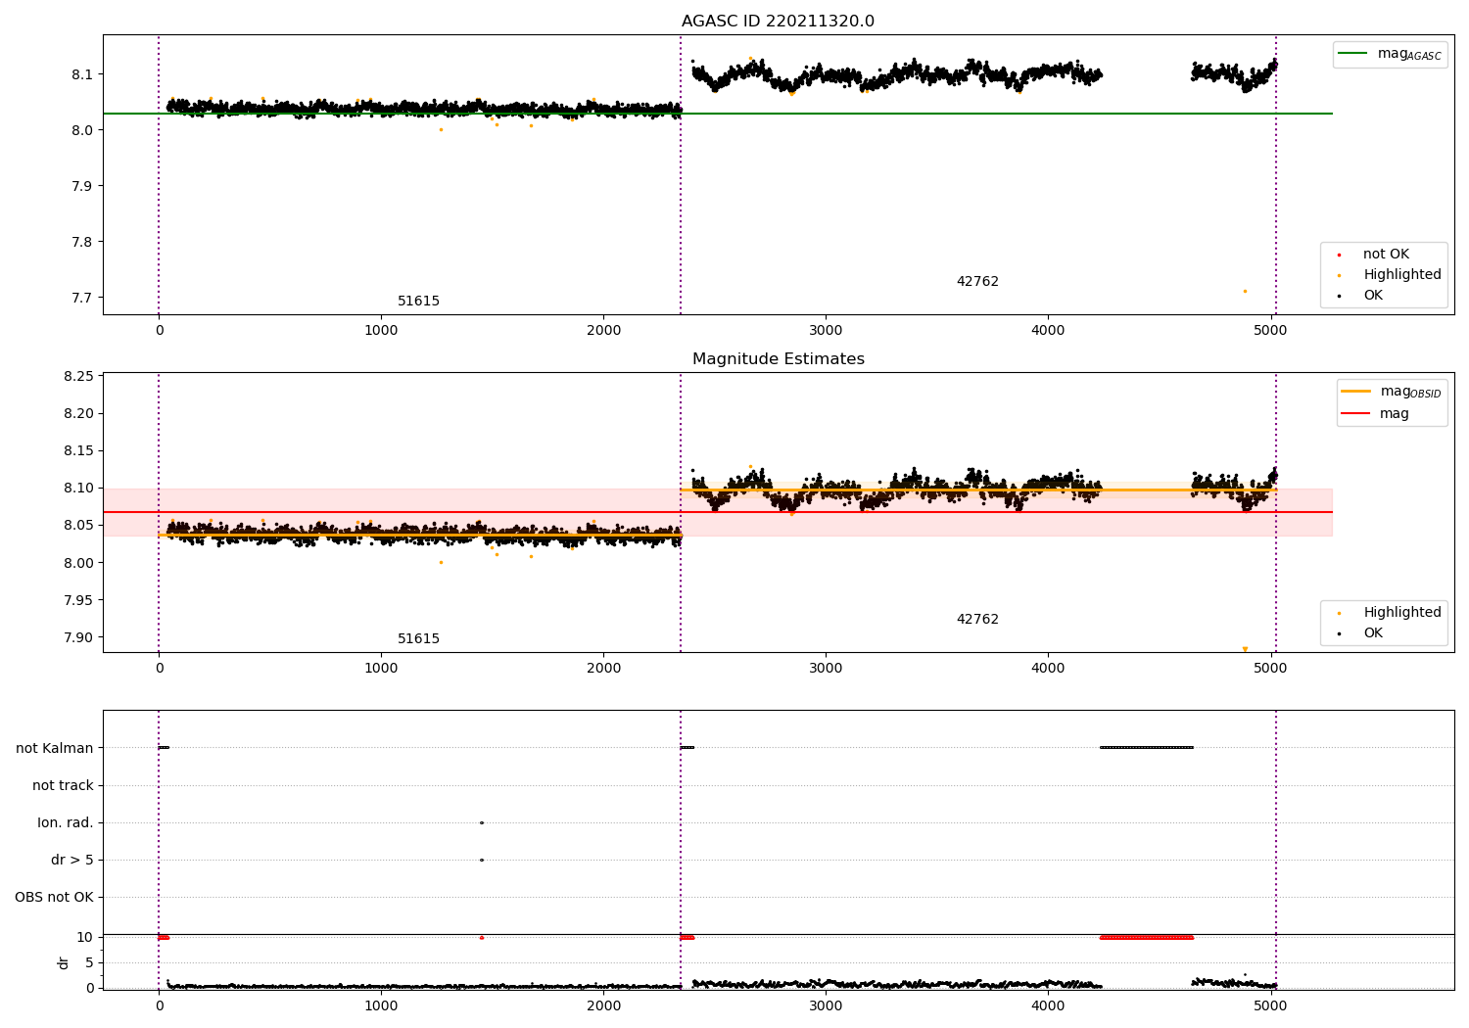This screenshot has height=1028, width=1469.
Task: Click the 'dr > 5' y-axis label
Action: click(72, 861)
